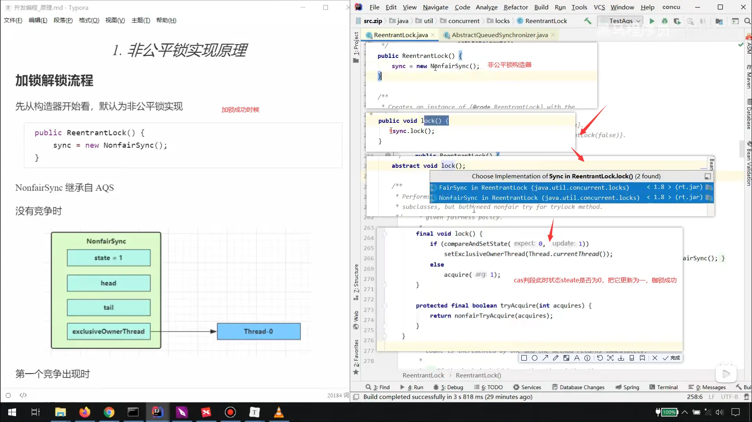Toggle the Z: Structure tool window
The height and width of the screenshot is (422, 752).
[356, 282]
